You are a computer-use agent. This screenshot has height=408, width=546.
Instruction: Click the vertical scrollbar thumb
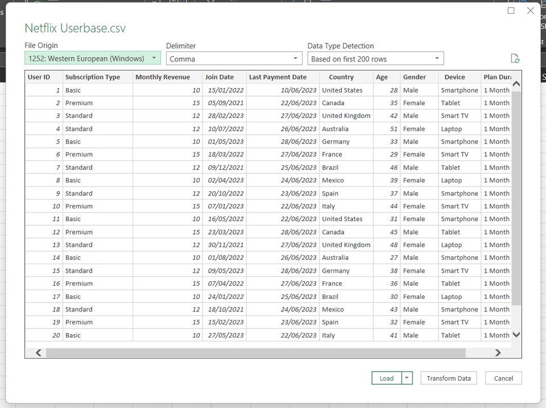[516, 198]
